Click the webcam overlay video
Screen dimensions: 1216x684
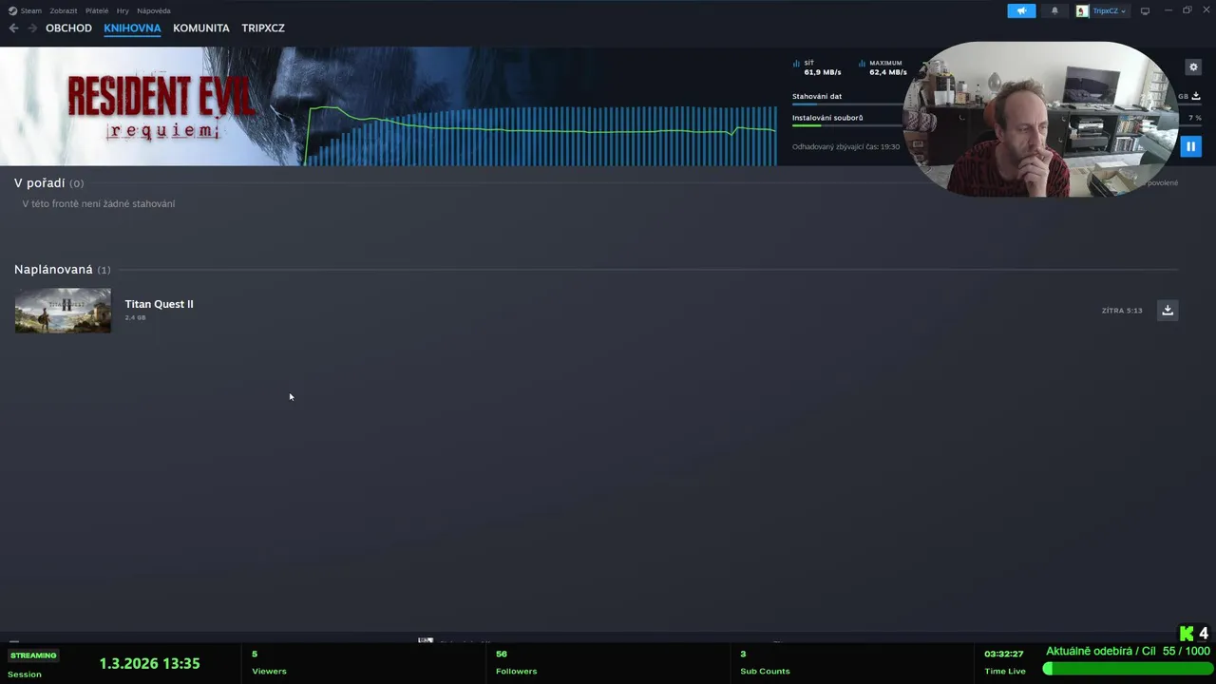1040,119
